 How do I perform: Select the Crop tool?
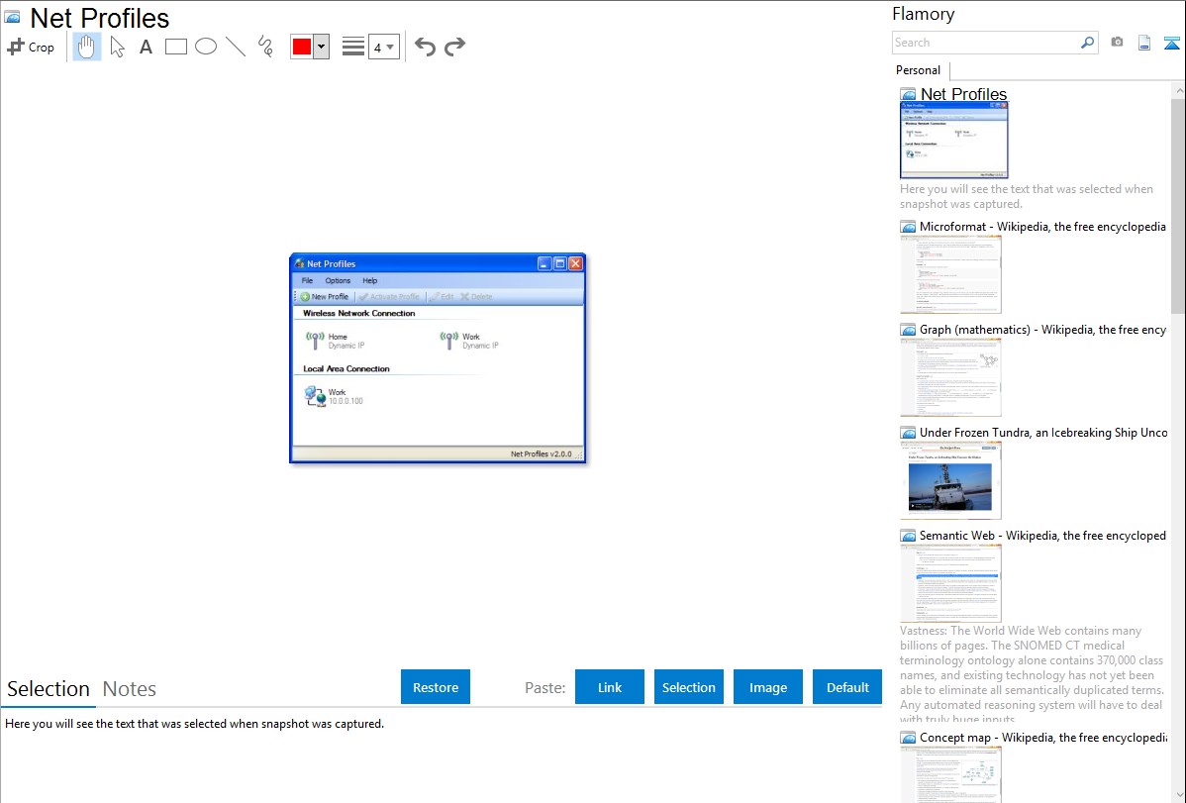click(x=31, y=47)
